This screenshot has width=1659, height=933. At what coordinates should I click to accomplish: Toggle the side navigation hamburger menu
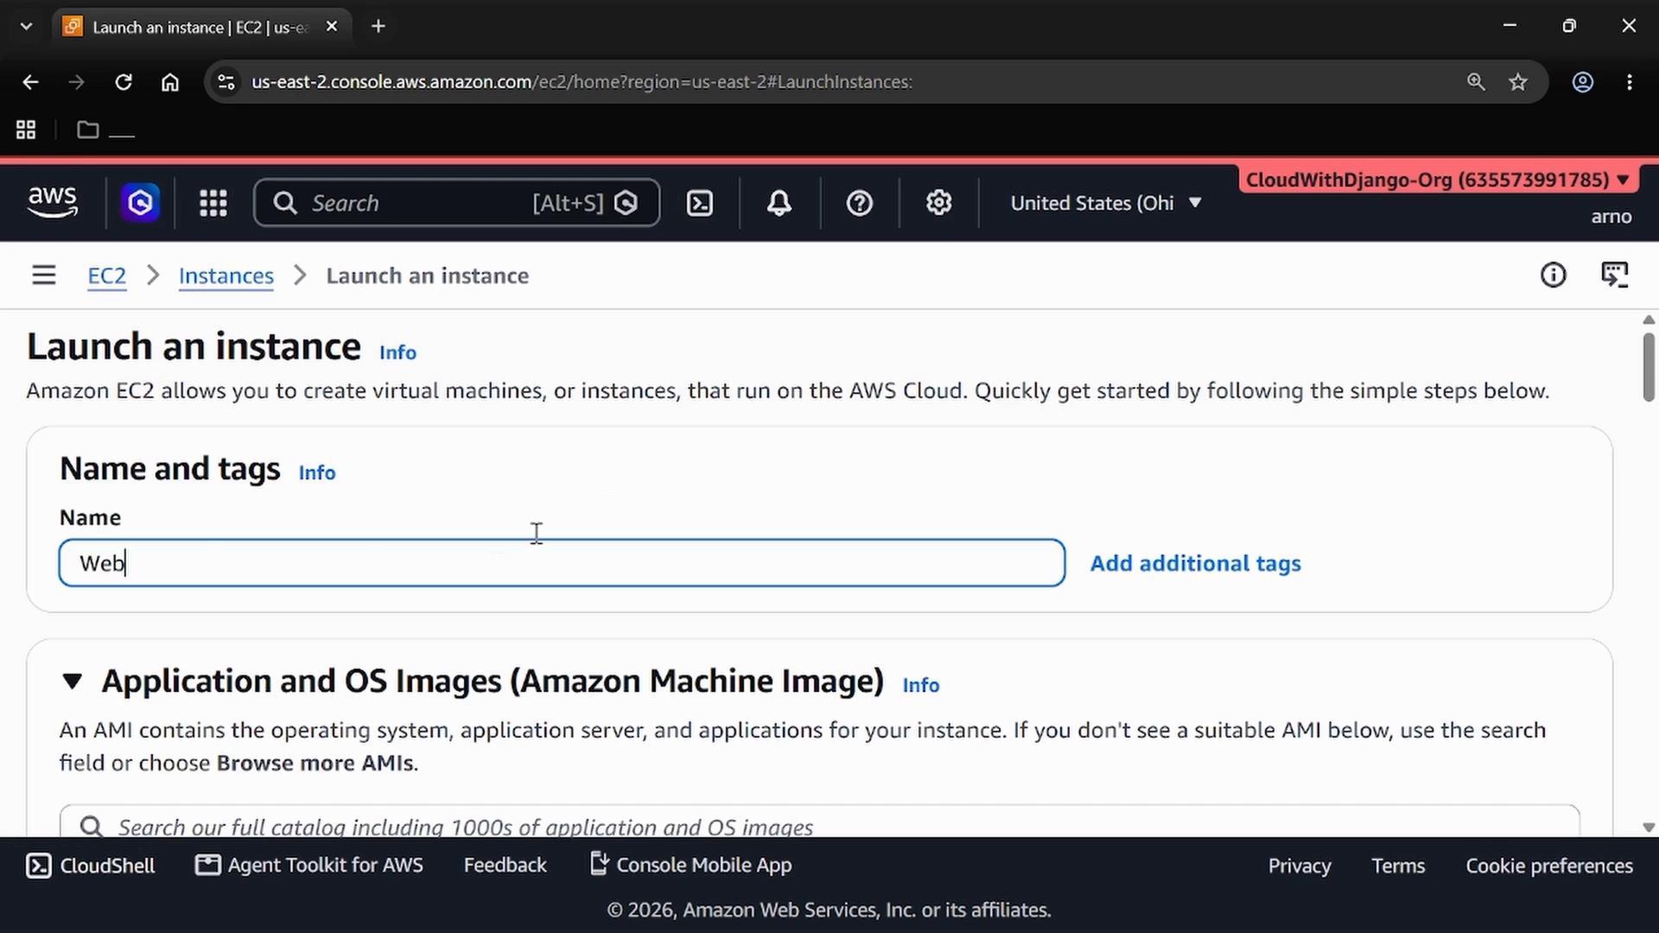tap(44, 276)
